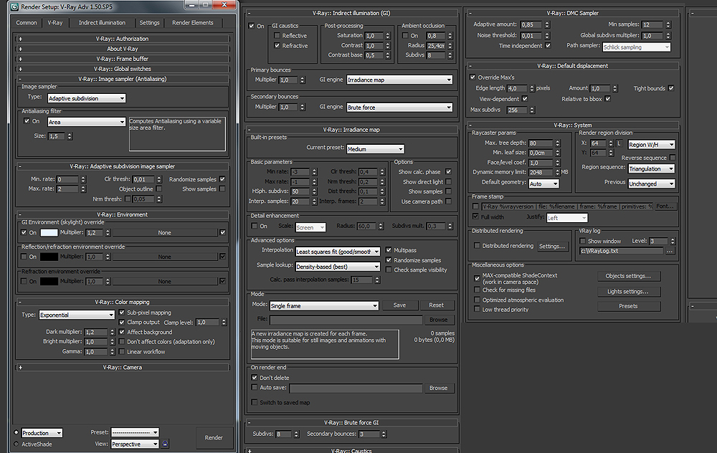Click the Frame stamp Font... button
The height and width of the screenshot is (453, 717).
pyautogui.click(x=665, y=206)
